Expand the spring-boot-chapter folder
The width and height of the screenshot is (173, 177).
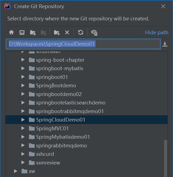[x=23, y=60]
